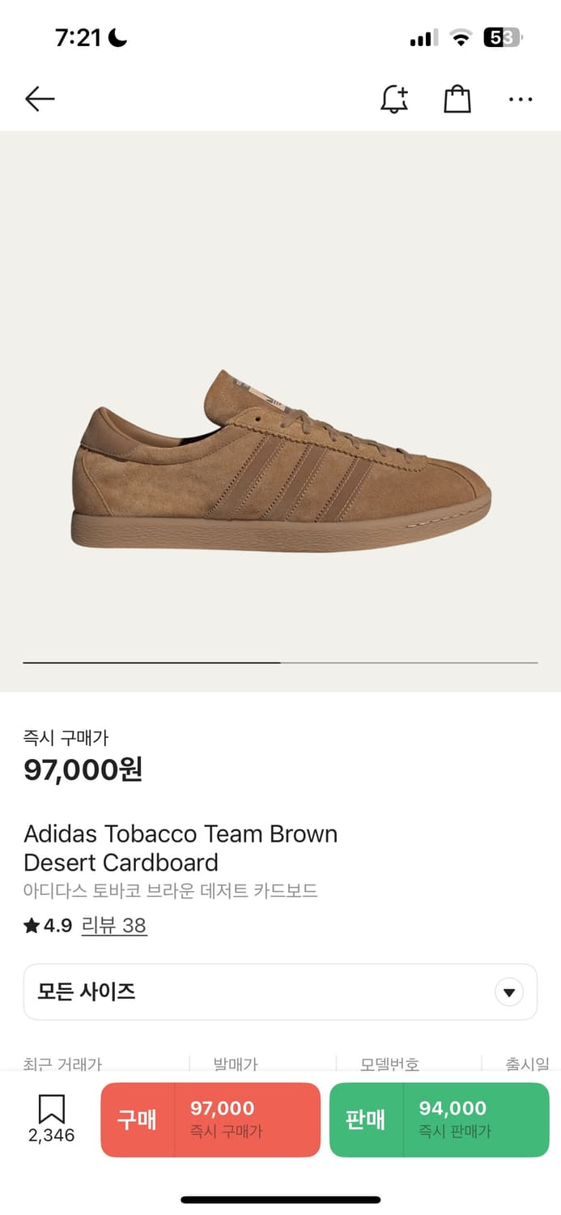Tap the 97,000원 instant buy price
The image size is (561, 1215).
tap(83, 769)
